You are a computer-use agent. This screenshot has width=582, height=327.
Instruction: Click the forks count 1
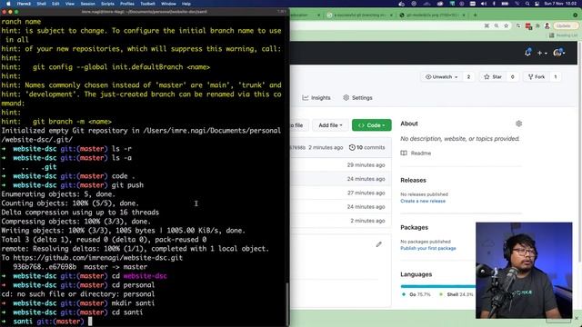pyautogui.click(x=556, y=76)
